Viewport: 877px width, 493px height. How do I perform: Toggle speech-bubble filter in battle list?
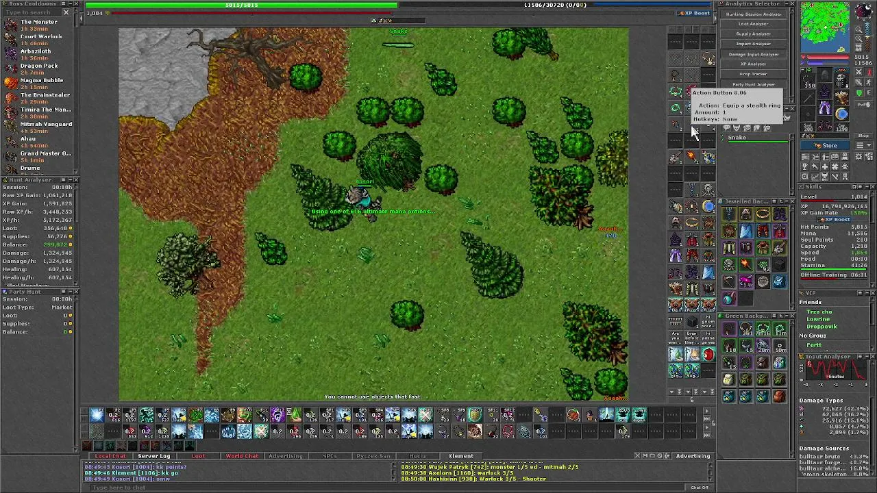[x=726, y=127]
